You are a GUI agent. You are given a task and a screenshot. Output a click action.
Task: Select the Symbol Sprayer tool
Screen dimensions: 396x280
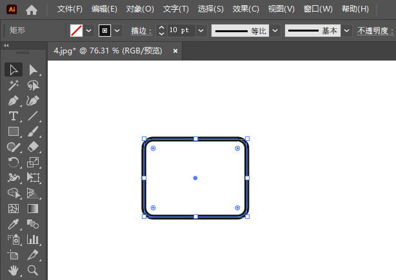[14, 239]
